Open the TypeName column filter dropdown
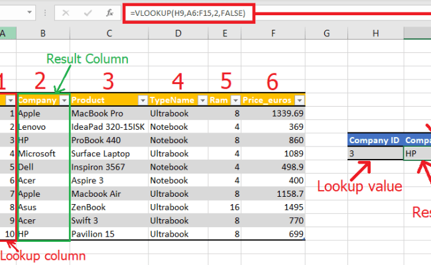 coord(203,101)
